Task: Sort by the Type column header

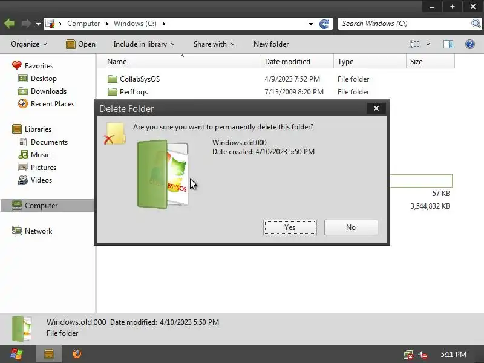Action: click(370, 62)
